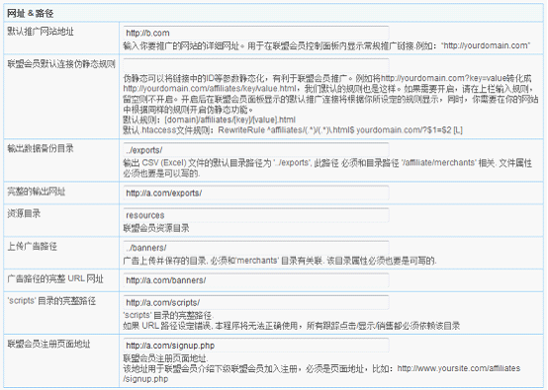Click the default promotion site URL field with http://b.com
548x390 pixels.
click(256, 34)
